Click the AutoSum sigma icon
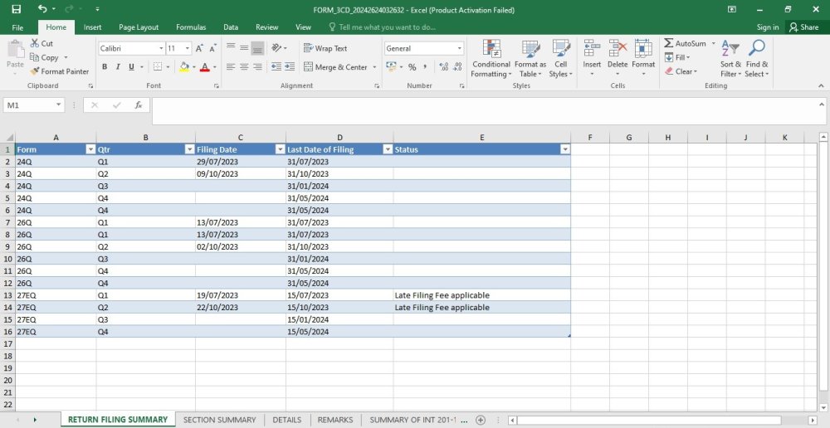Viewport: 830px width, 428px height. 668,43
